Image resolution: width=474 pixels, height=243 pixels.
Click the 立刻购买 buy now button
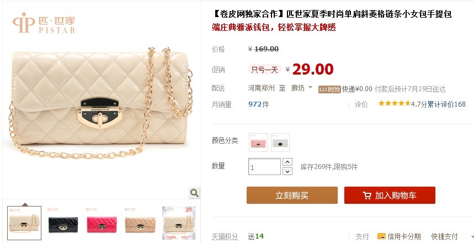[x=292, y=195]
